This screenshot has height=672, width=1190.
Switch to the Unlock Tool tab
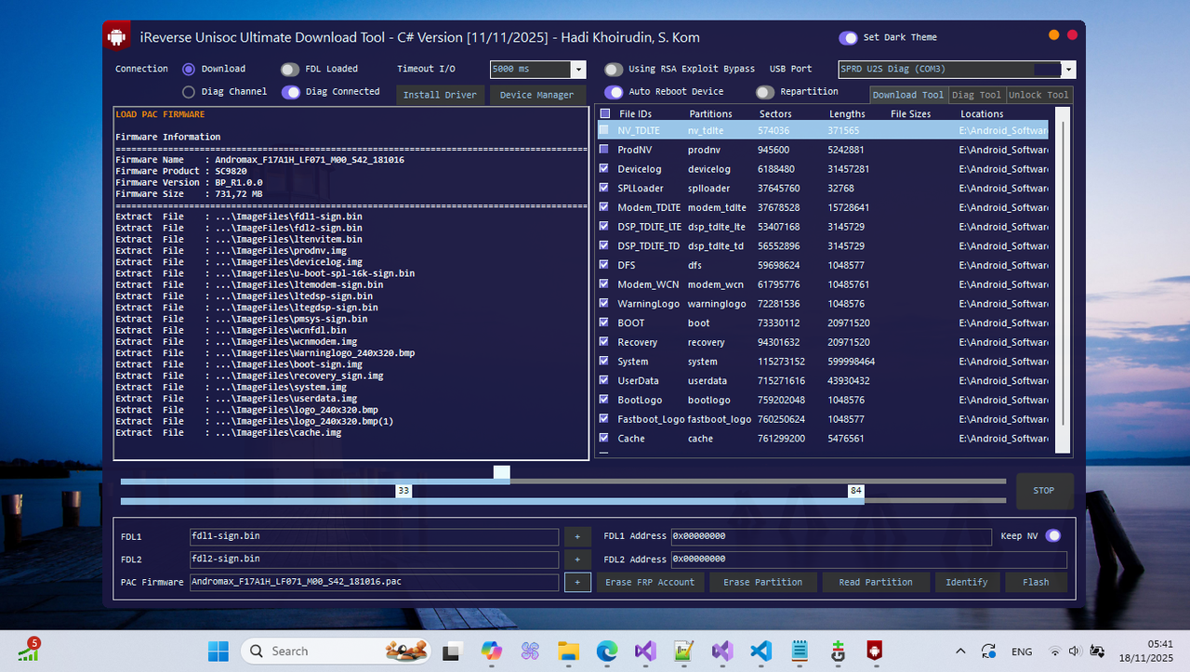[x=1038, y=95]
